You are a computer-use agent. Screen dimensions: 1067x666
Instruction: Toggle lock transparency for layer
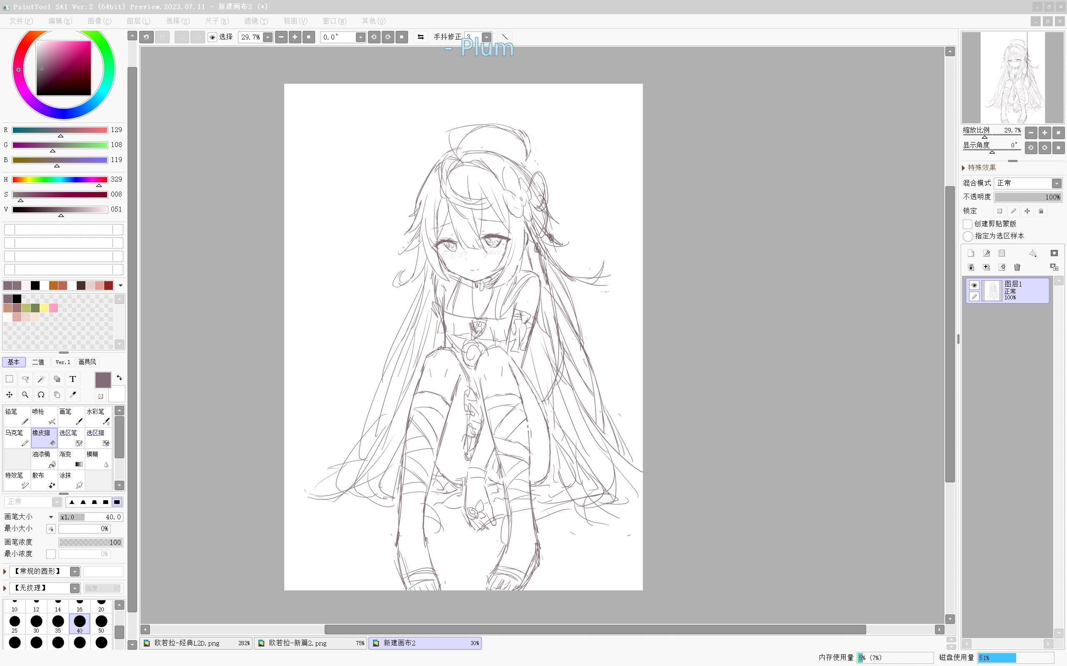tap(999, 211)
